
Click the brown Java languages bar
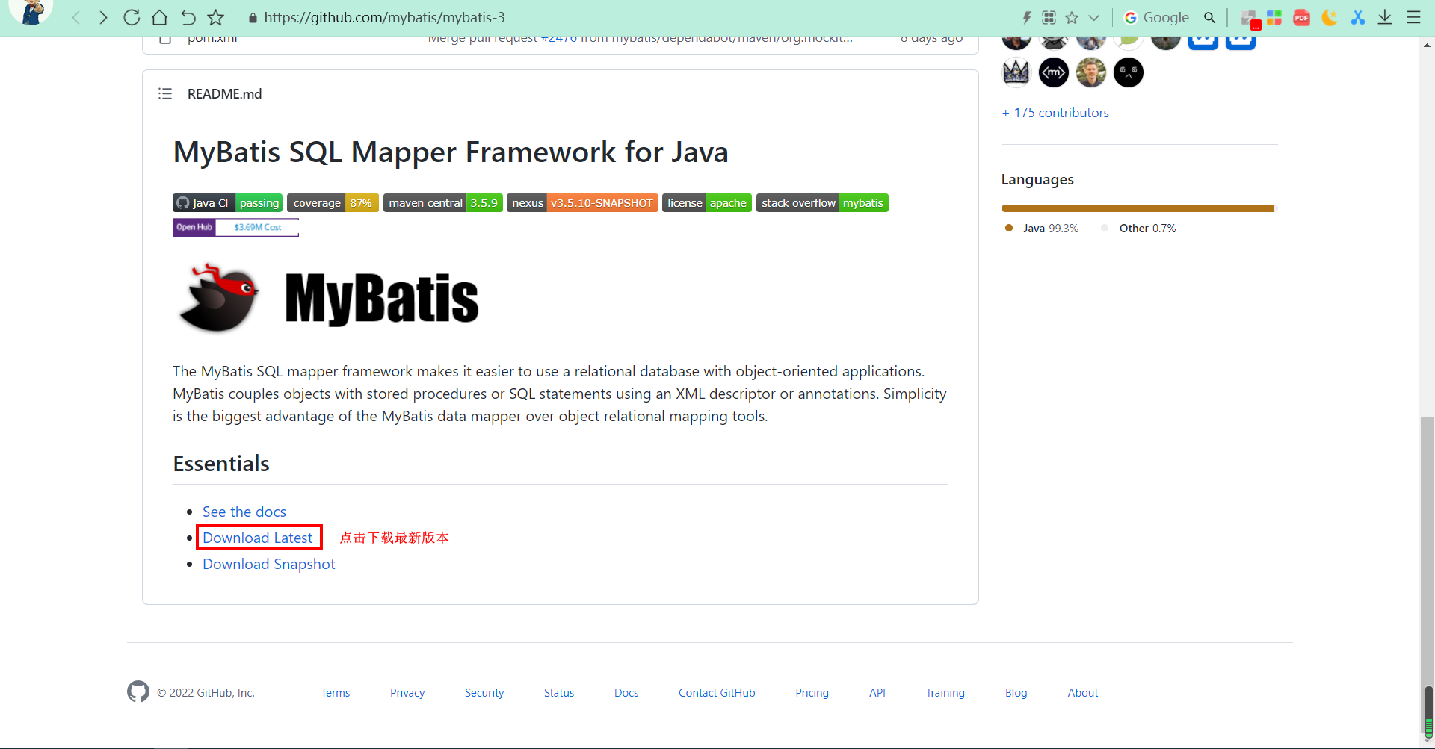click(x=1138, y=208)
